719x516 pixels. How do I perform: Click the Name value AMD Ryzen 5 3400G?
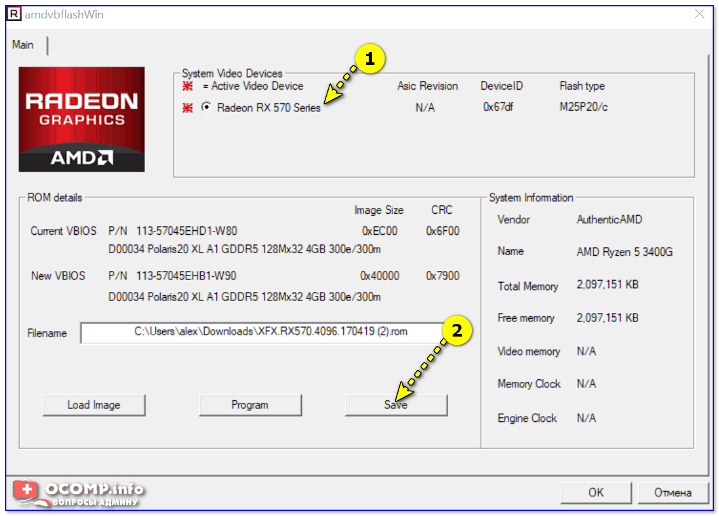pyautogui.click(x=624, y=251)
